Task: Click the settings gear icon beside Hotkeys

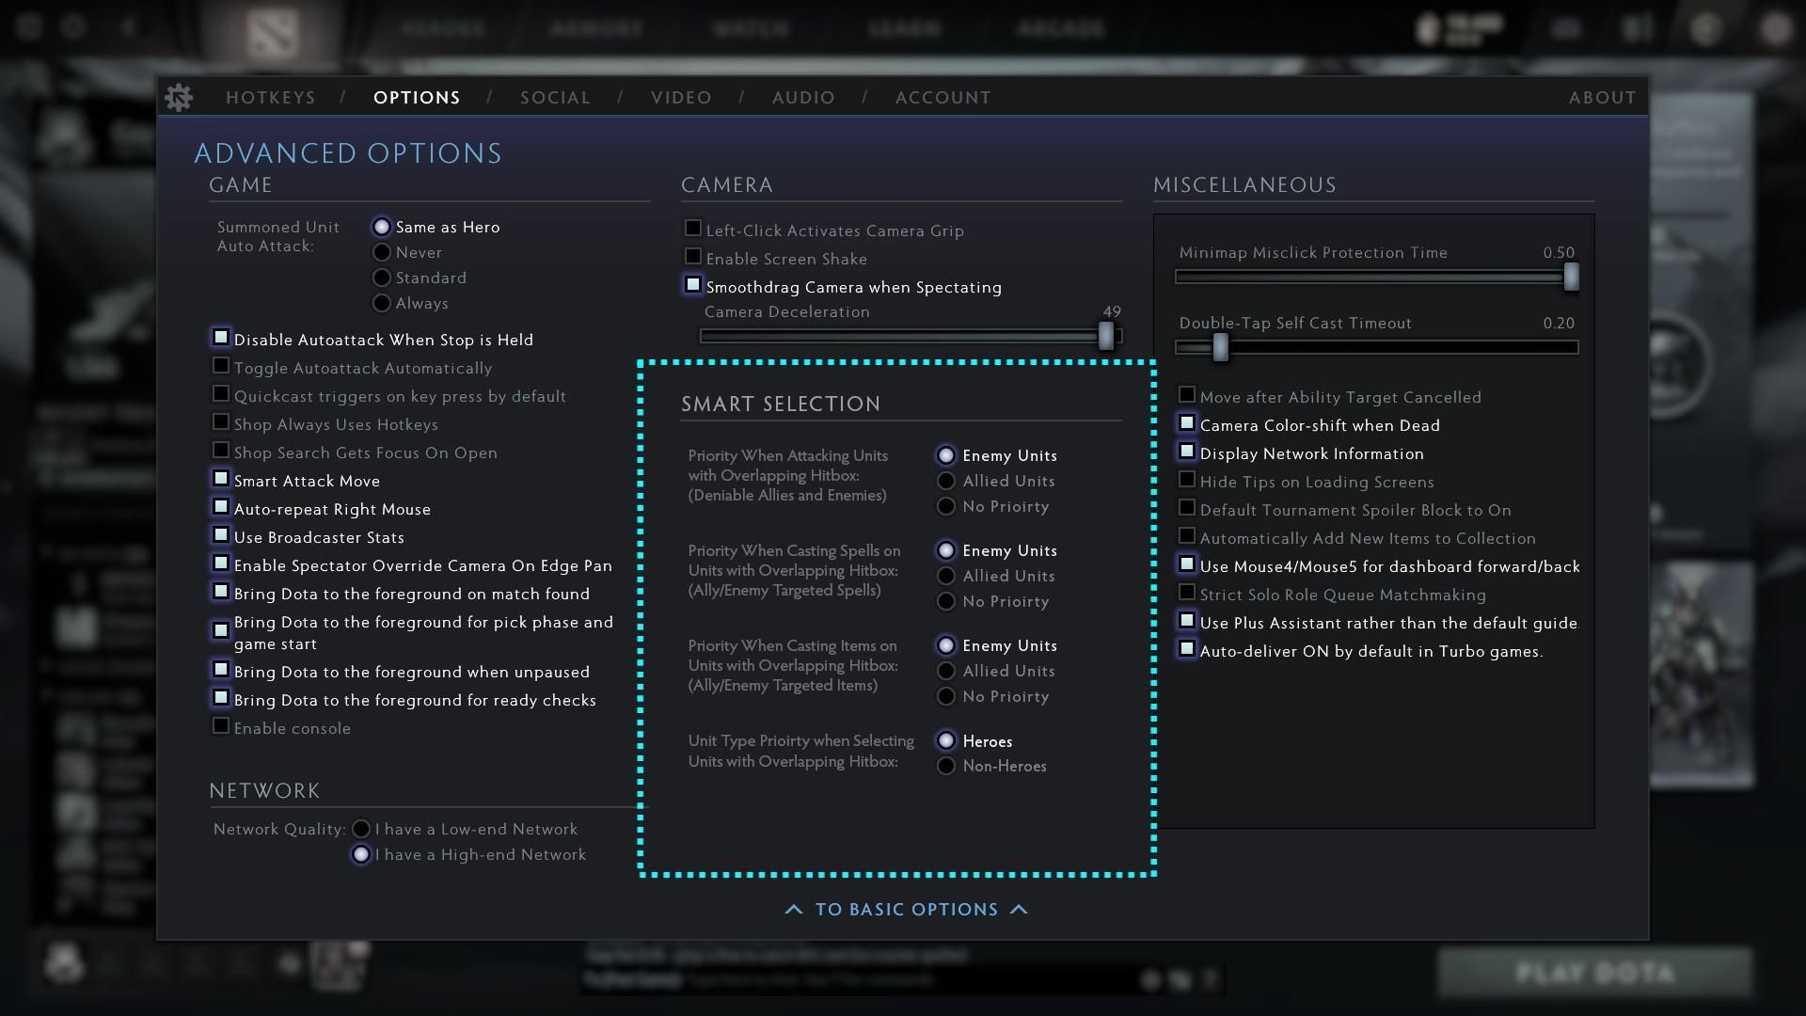Action: 178,97
